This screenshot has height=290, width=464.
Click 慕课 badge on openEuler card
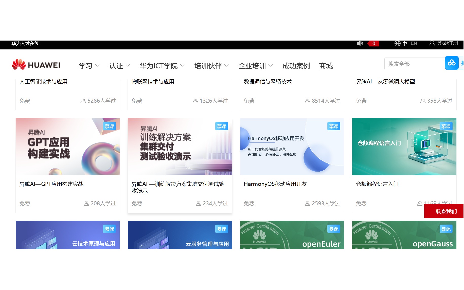(334, 229)
